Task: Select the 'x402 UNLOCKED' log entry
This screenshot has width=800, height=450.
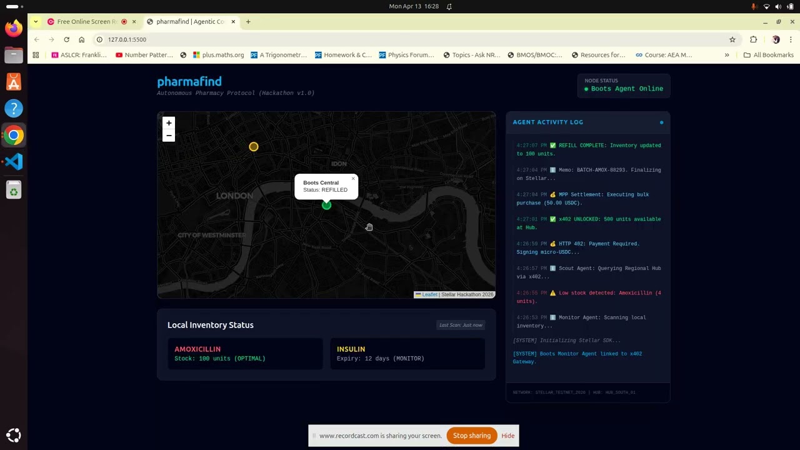Action: (589, 223)
